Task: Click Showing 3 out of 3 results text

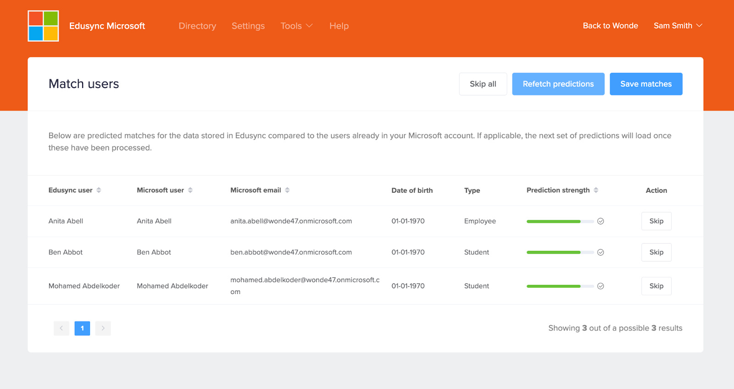Action: tap(615, 328)
